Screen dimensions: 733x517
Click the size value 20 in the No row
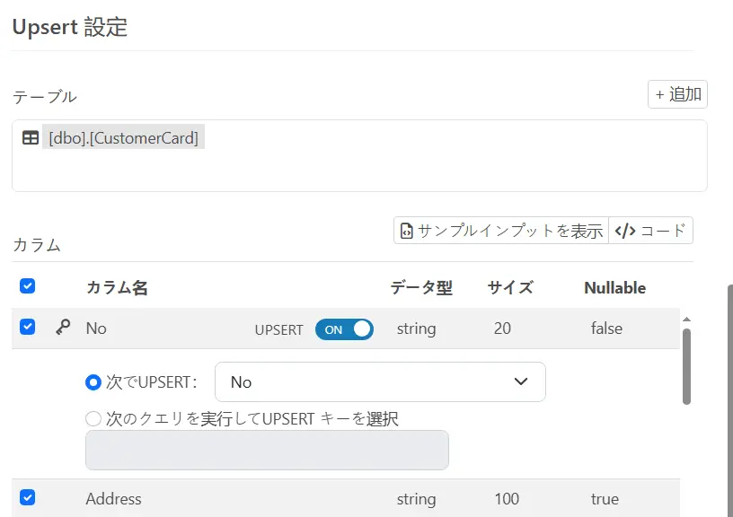click(x=502, y=329)
